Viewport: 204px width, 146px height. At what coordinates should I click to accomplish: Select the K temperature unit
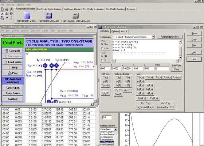[x=102, y=60]
